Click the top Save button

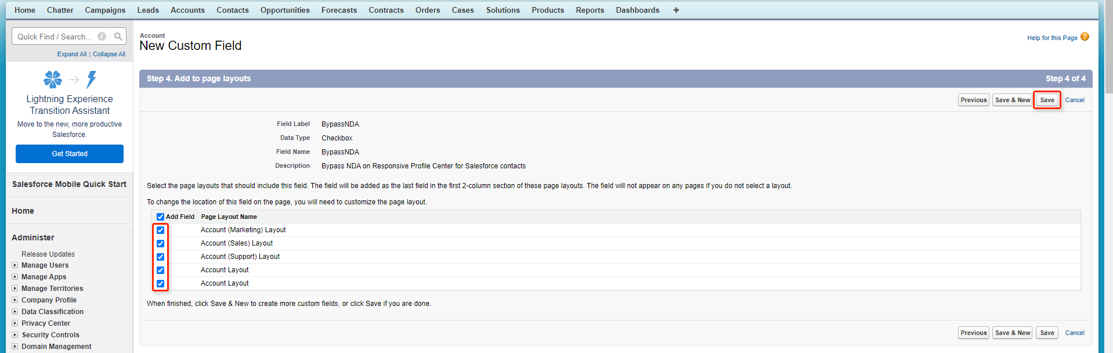coord(1047,100)
